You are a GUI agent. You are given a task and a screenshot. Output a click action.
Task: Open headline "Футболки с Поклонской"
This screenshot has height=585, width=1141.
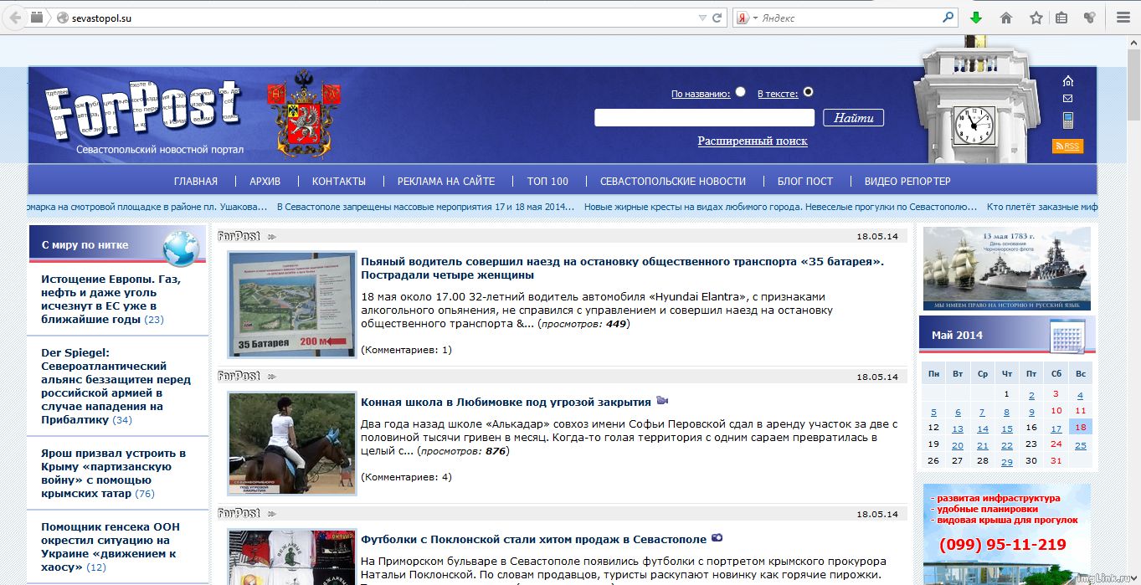[x=534, y=539]
